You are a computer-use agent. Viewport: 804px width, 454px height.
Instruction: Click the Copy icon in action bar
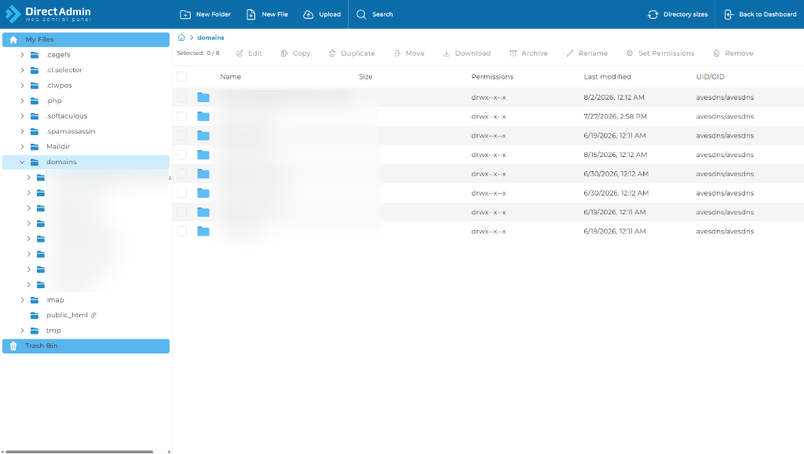284,53
